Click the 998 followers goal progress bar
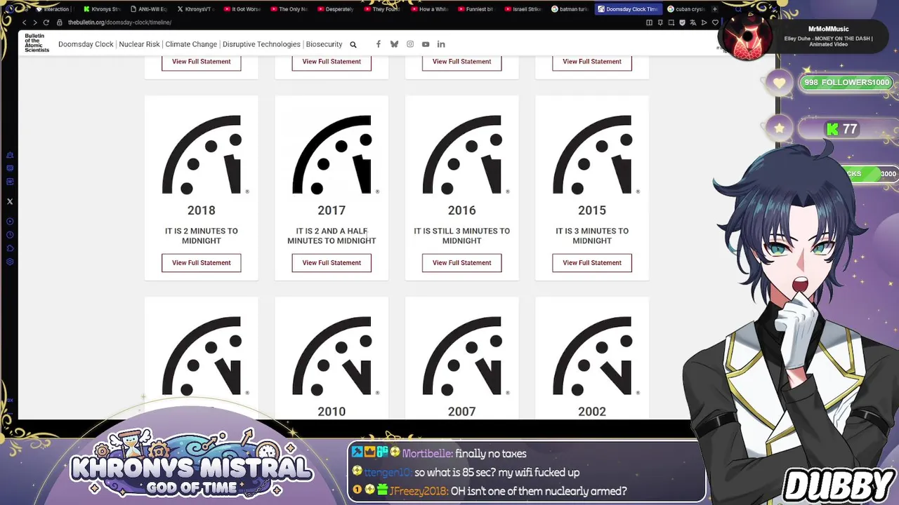 tap(847, 83)
